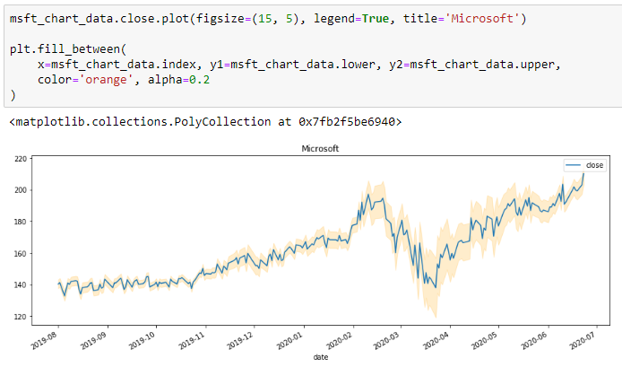This screenshot has width=622, height=367.
Task: Click the closing parenthesis line of the code cell
Action: (x=13, y=95)
